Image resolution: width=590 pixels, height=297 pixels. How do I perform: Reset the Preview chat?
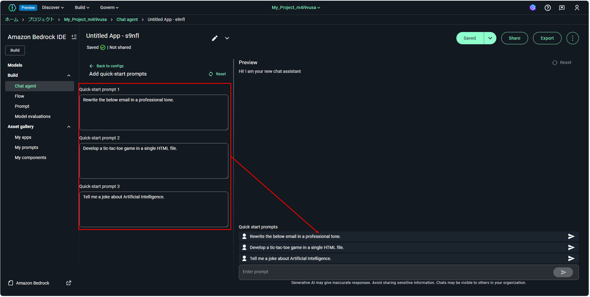562,62
